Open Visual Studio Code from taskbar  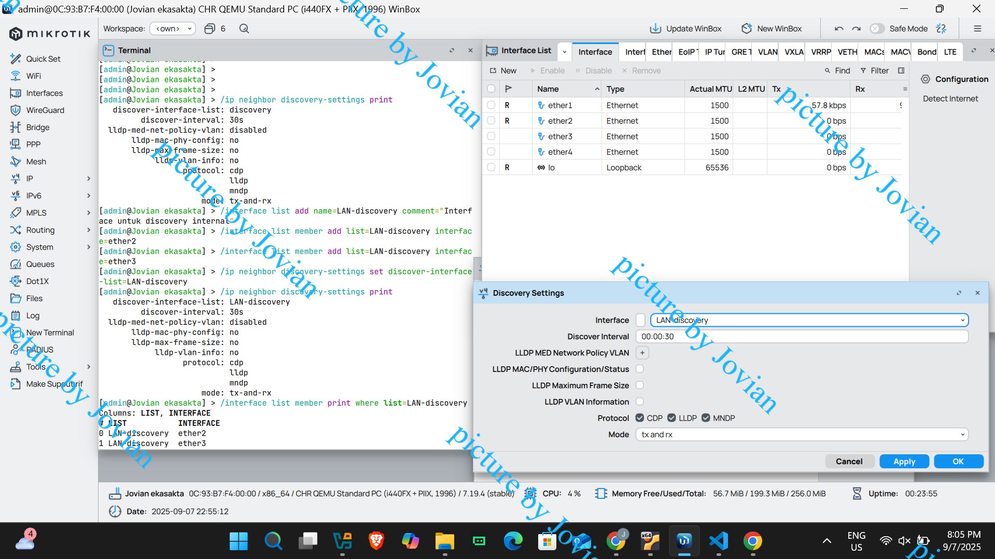[719, 541]
